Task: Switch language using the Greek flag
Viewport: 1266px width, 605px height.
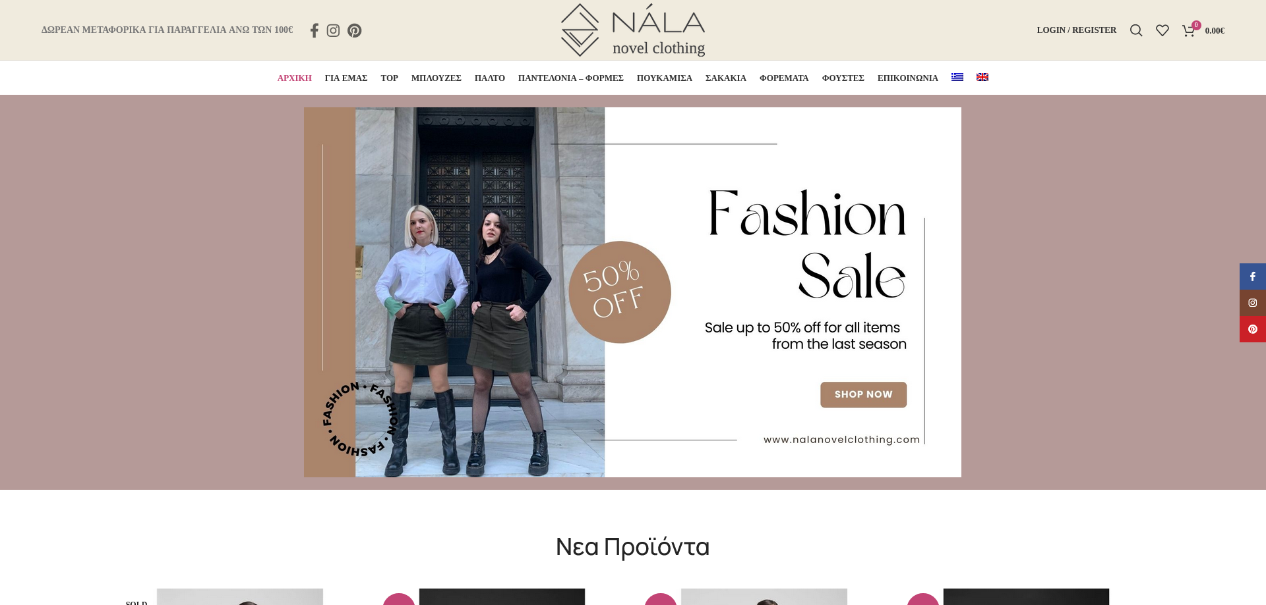Action: click(957, 77)
